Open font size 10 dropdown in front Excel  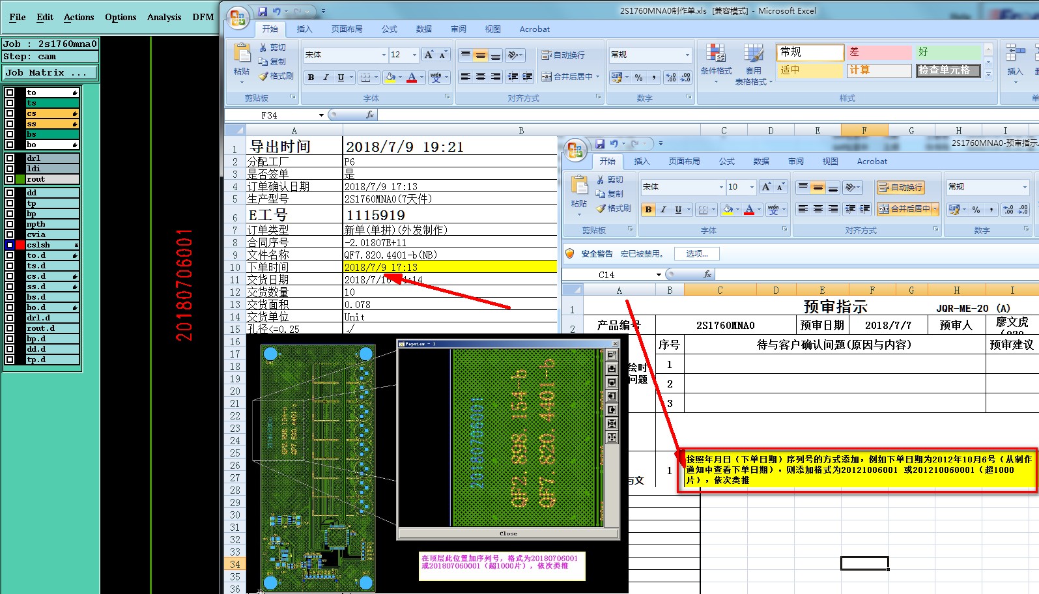point(752,187)
